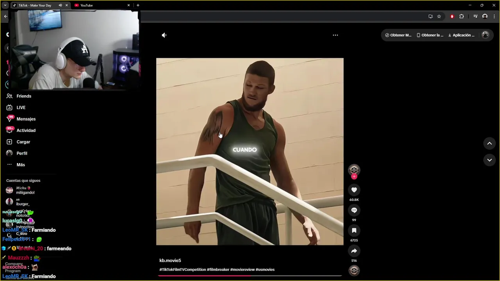This screenshot has height=281, width=500.
Task: Click the #TikTokFilmTVCompetition hashtag
Action: click(x=182, y=270)
